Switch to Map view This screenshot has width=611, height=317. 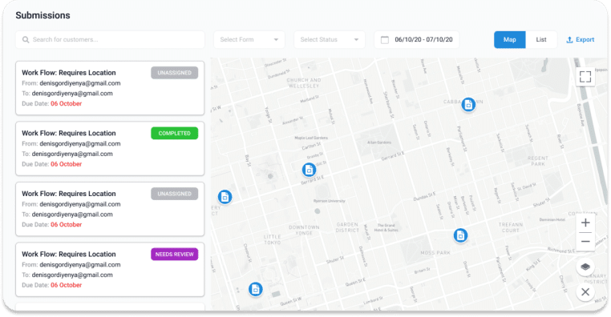point(510,40)
